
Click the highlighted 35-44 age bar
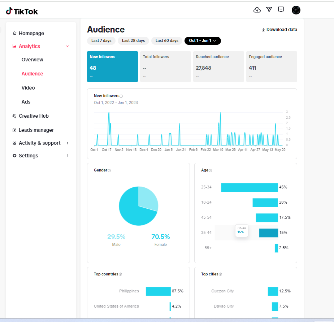[x=269, y=233]
